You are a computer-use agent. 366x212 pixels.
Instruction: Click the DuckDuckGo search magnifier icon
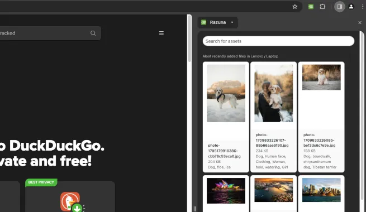tap(93, 33)
